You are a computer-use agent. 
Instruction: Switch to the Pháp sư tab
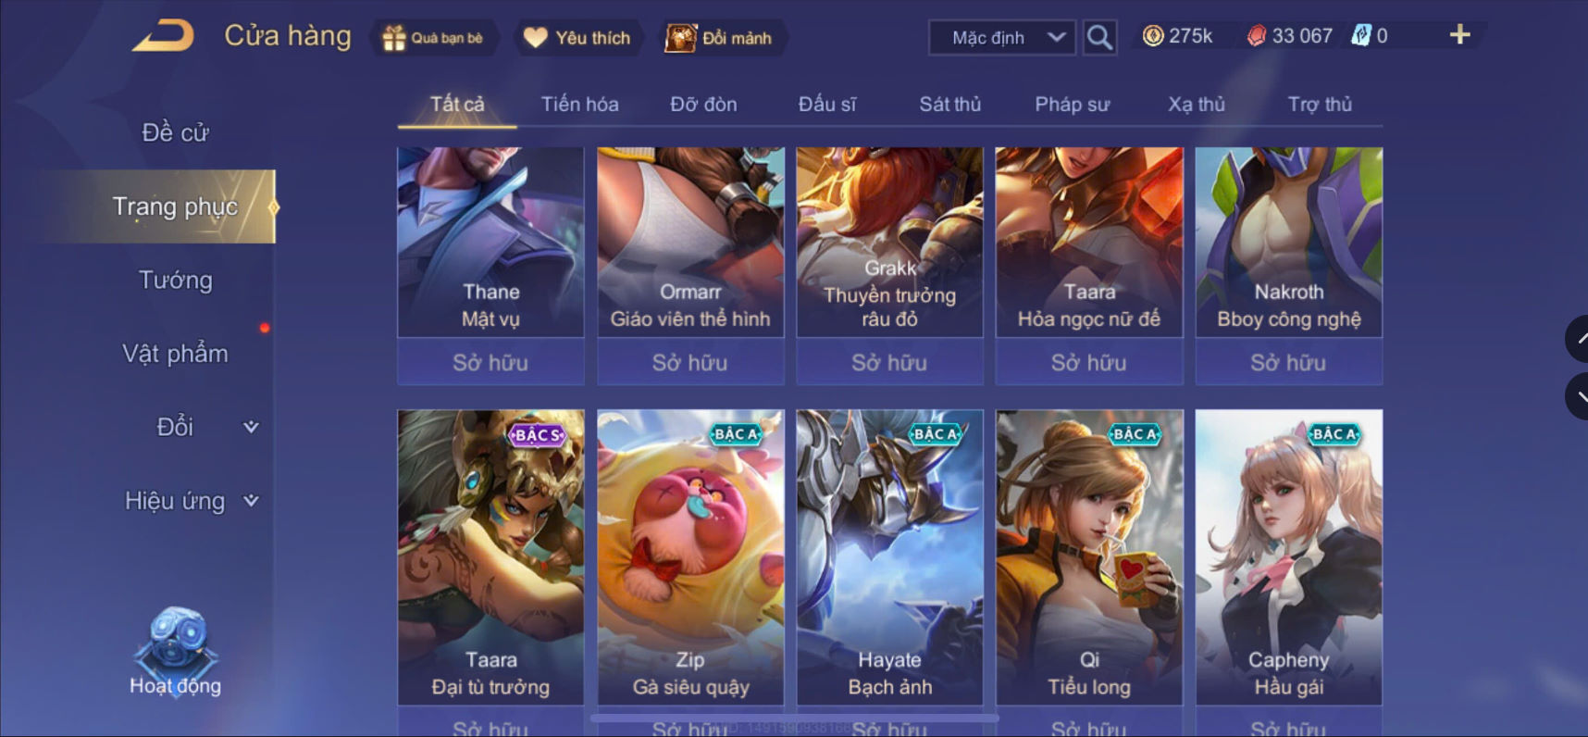click(x=1072, y=105)
